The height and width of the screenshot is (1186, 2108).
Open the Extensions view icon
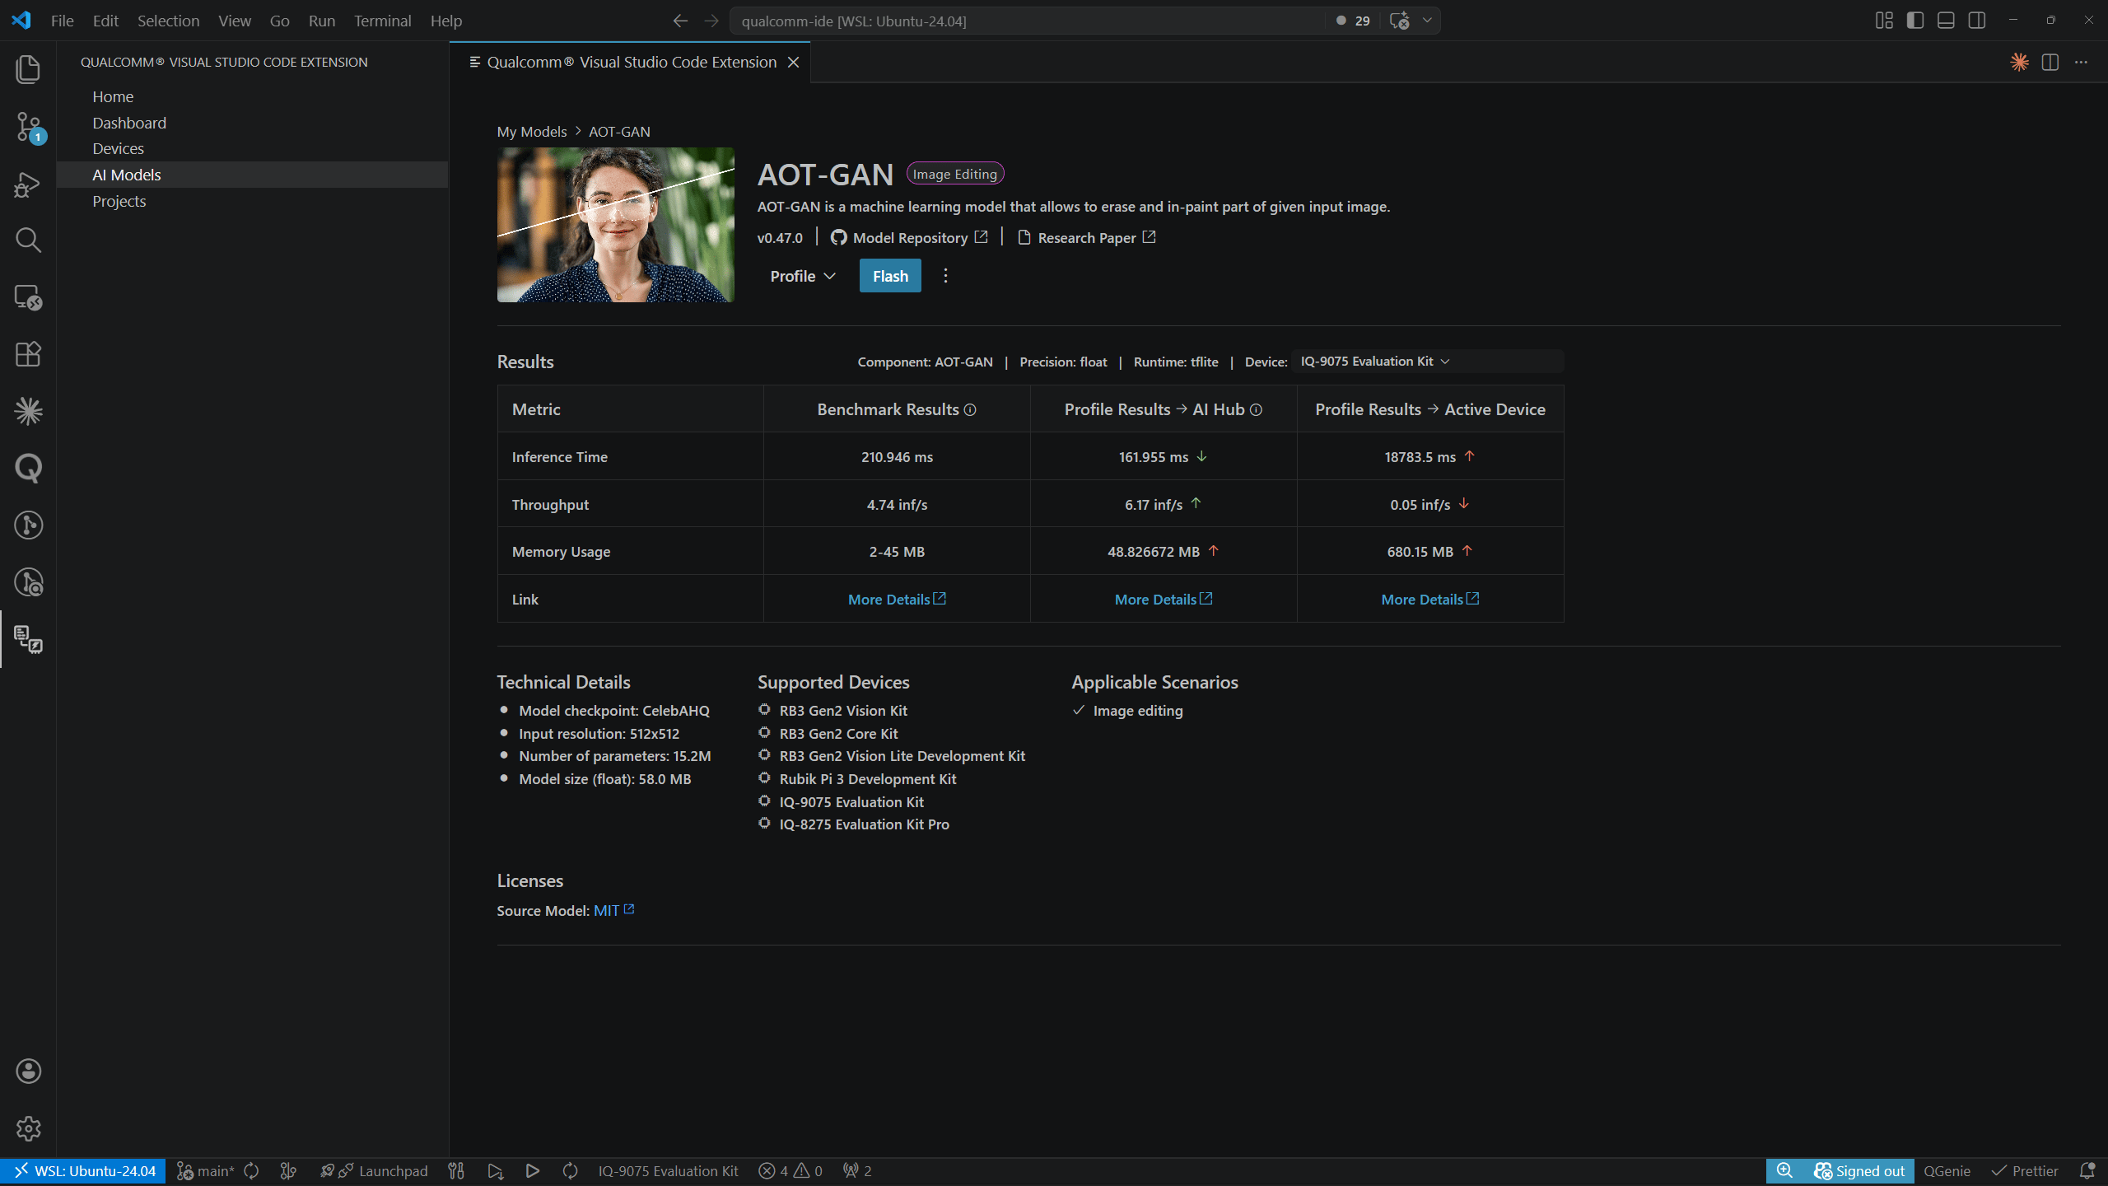point(28,354)
